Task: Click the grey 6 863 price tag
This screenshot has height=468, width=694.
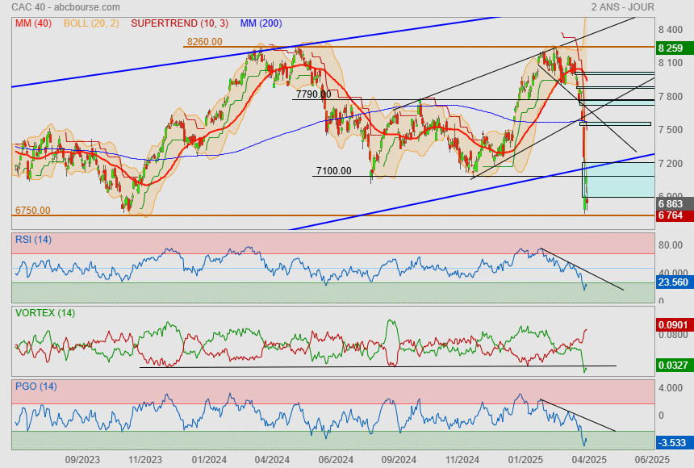Action: pyautogui.click(x=675, y=204)
